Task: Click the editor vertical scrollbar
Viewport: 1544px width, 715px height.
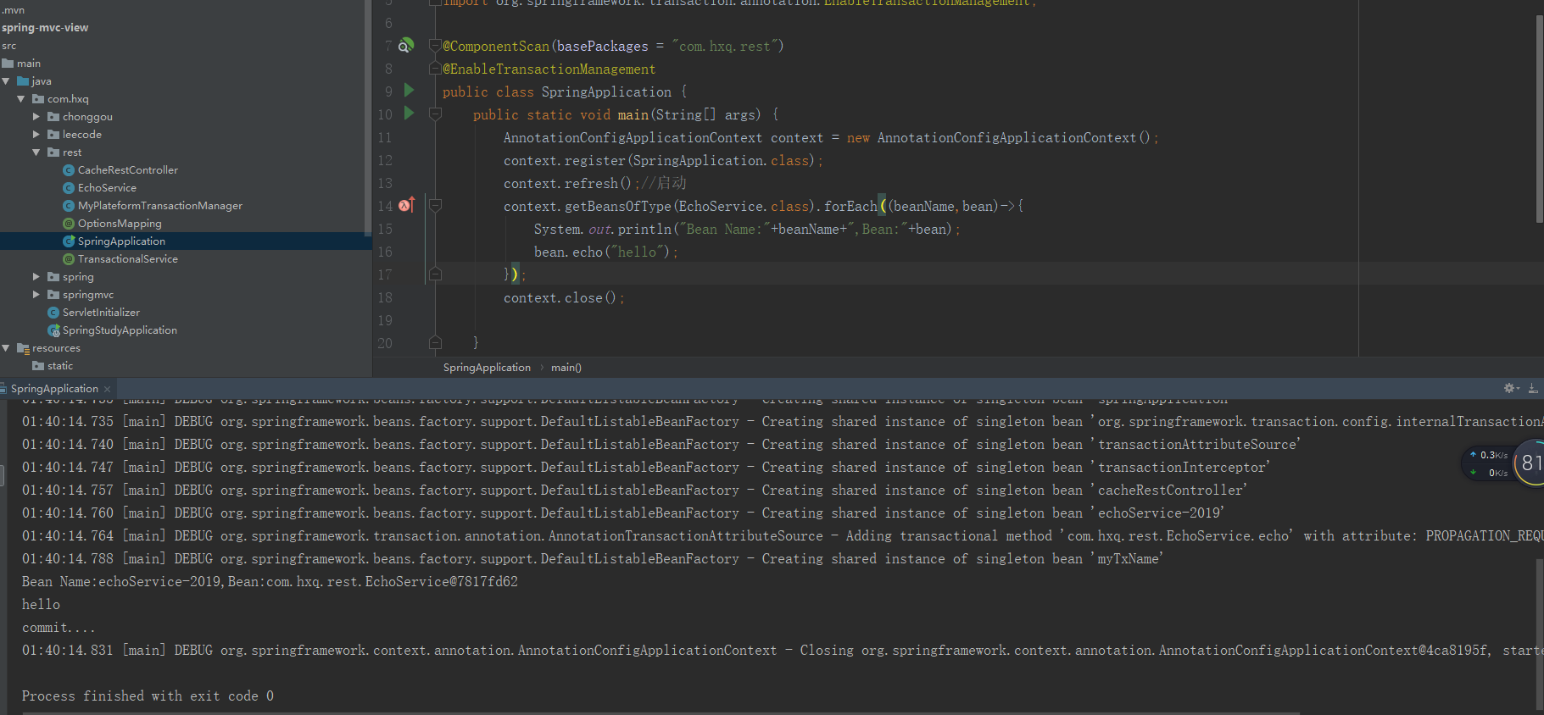Action: pyautogui.click(x=1539, y=119)
